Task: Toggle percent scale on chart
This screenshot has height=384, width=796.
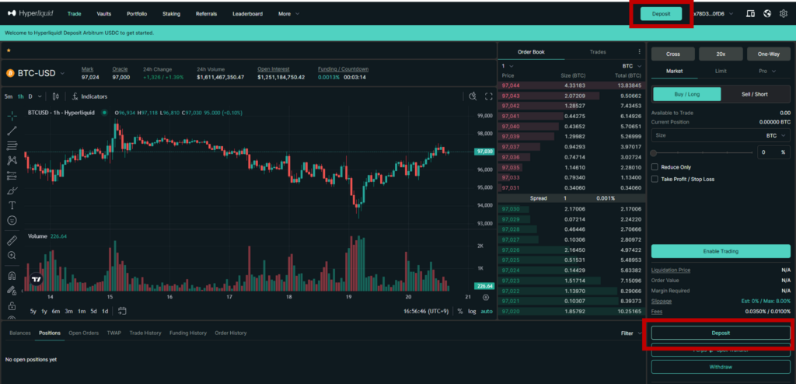Action: click(460, 311)
